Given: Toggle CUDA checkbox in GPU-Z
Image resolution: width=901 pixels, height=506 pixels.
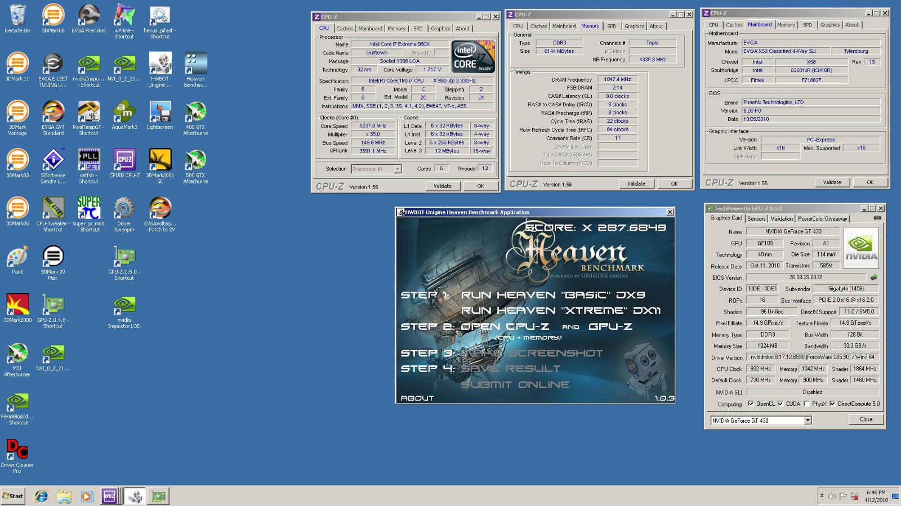Looking at the screenshot, I should click(x=780, y=404).
